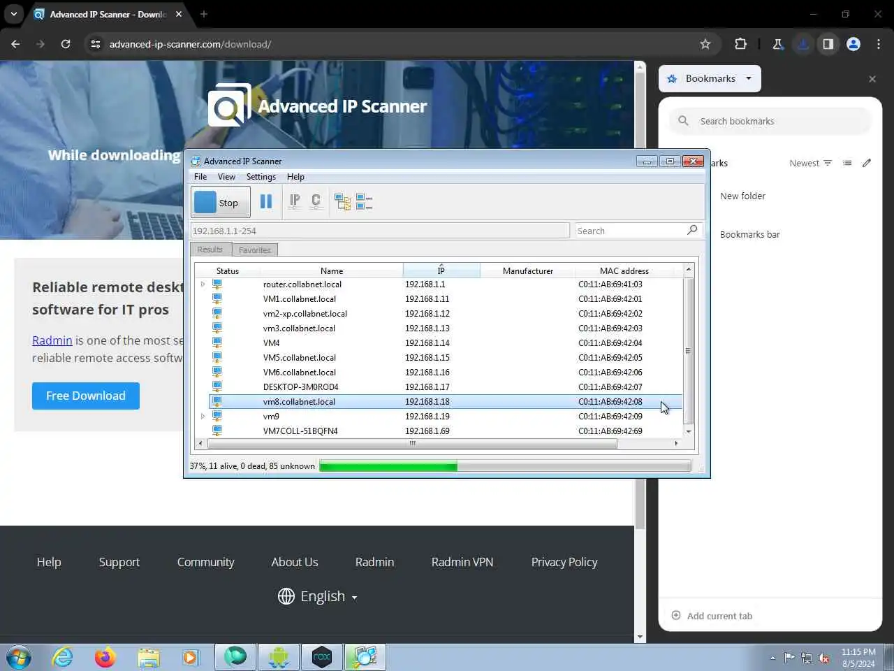Open the Radmin VPN footer link

pos(462,562)
